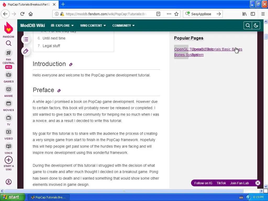Close the PopCap Tutorials browser tab
This screenshot has height=201, width=268.
[54, 4]
